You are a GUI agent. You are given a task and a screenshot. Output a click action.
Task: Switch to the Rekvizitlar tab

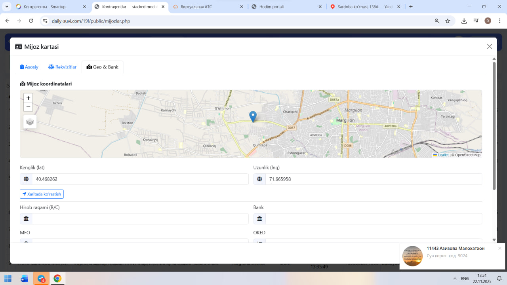click(63, 67)
